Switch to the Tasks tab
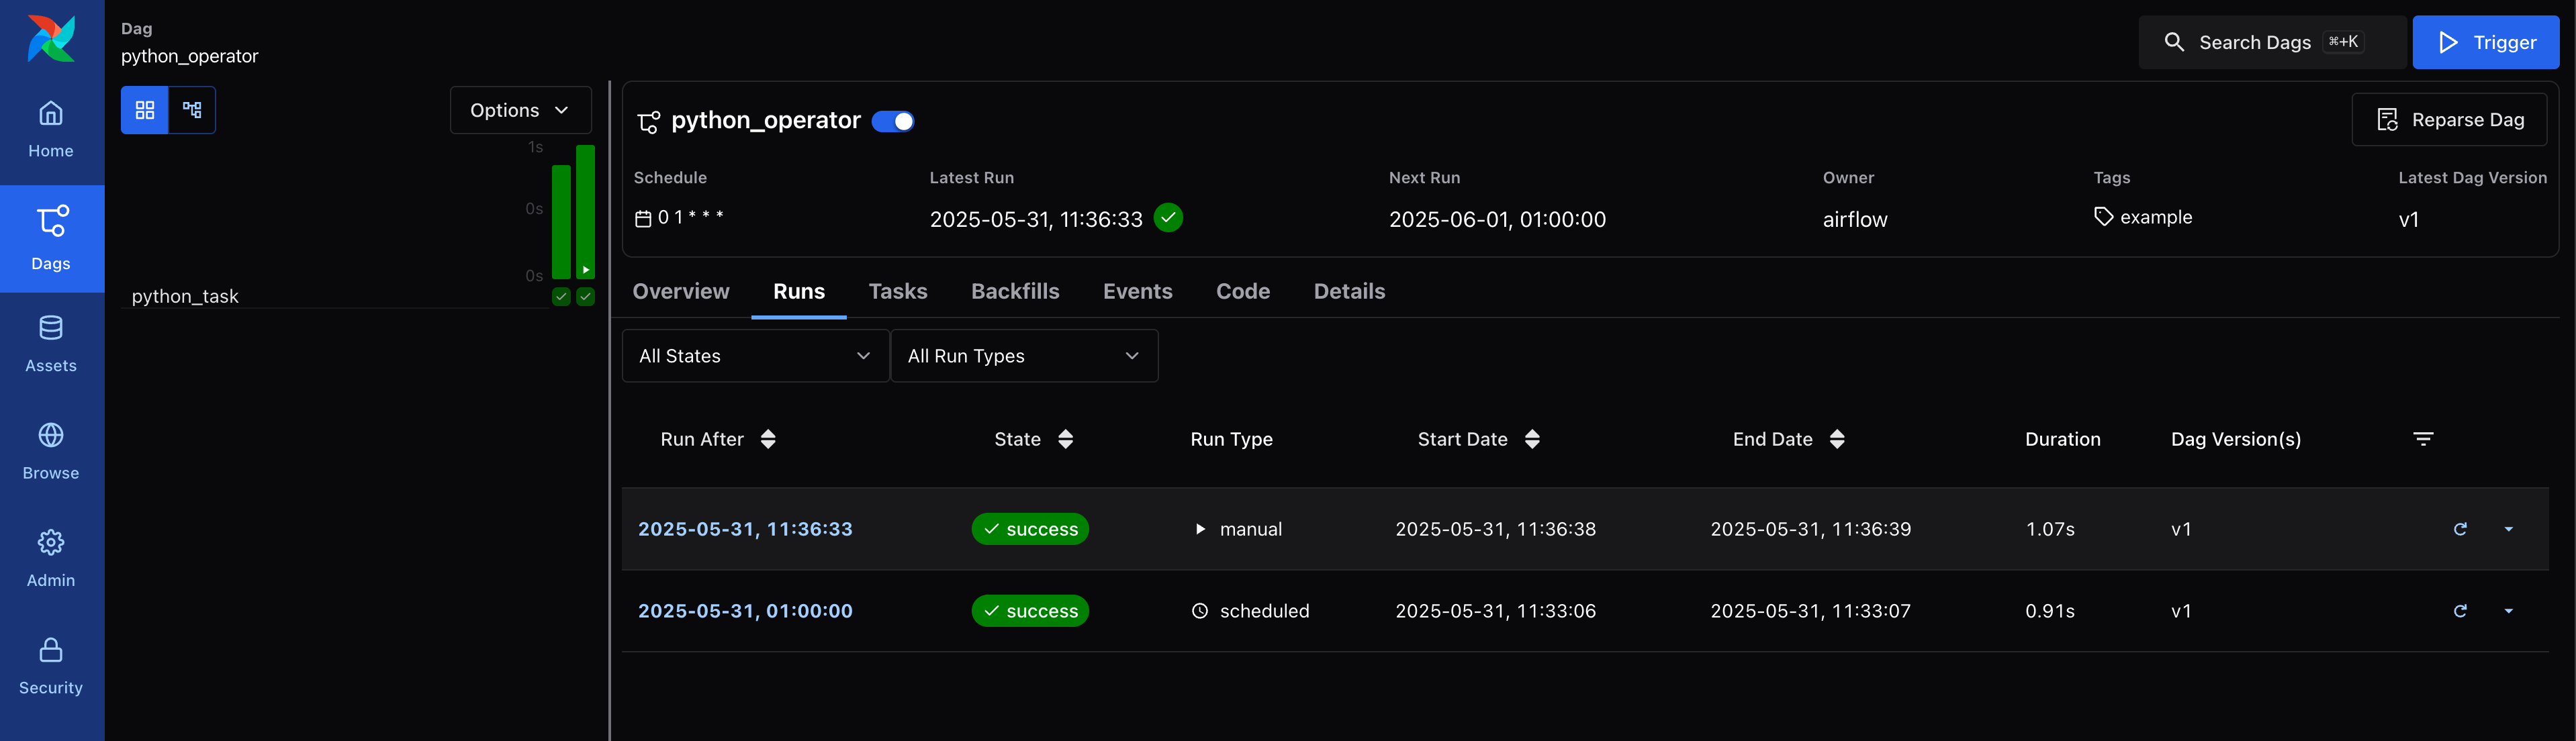 point(897,291)
